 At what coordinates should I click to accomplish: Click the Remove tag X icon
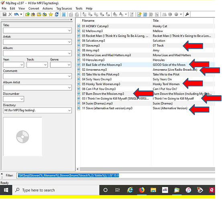[10, 14]
